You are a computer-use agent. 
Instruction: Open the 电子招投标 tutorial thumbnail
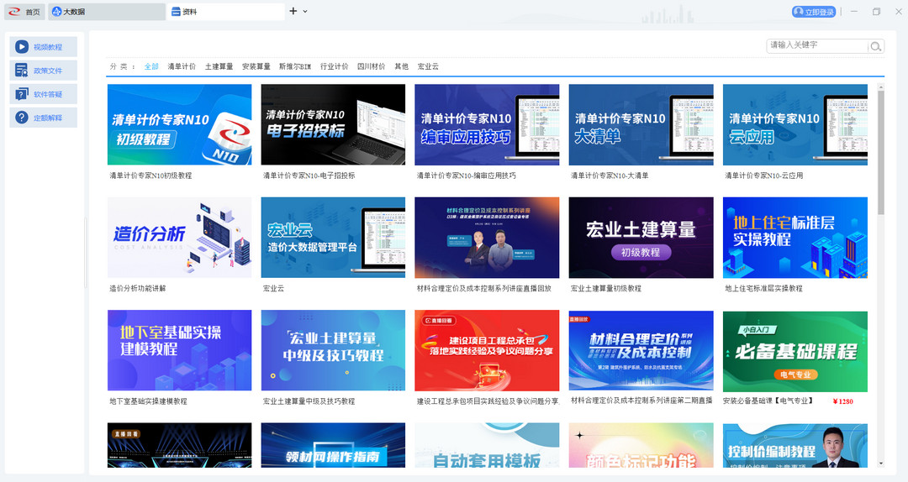point(333,124)
